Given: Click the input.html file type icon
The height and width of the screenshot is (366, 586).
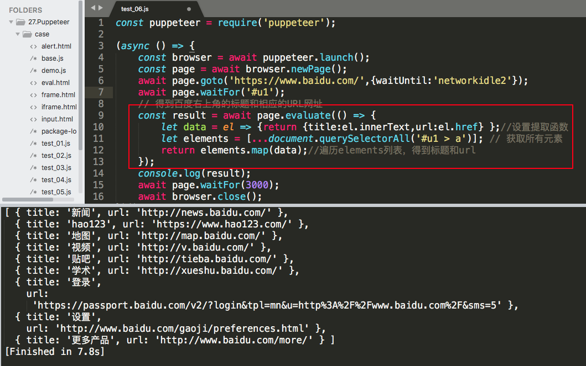Looking at the screenshot, I should pos(34,119).
